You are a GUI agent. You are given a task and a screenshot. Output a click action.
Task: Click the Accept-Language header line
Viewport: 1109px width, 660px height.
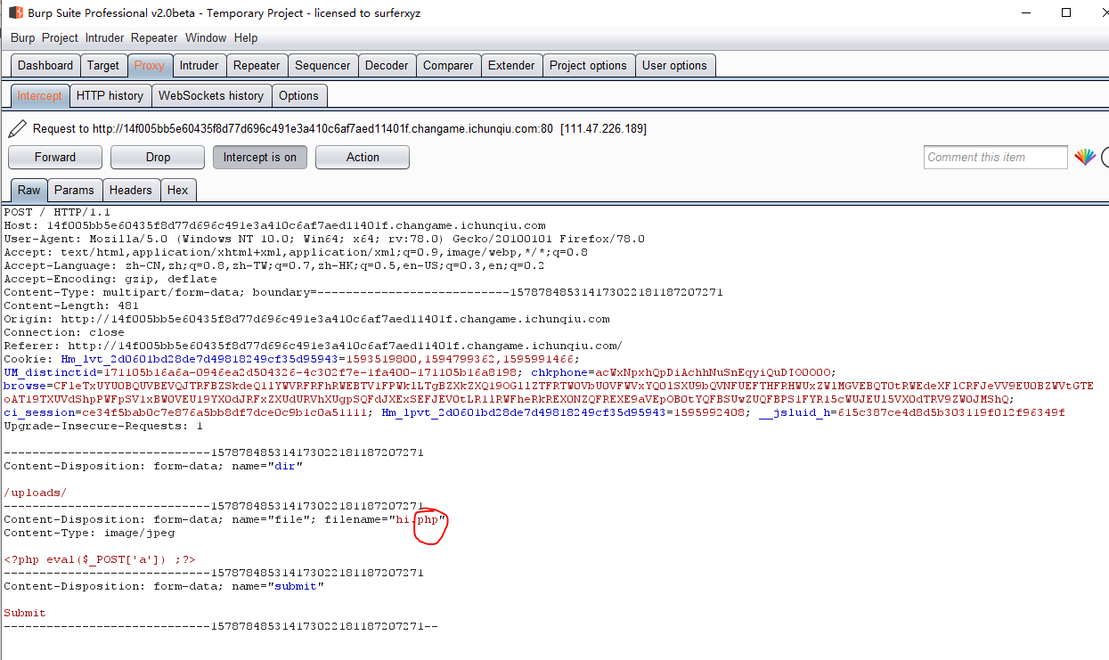pos(274,265)
